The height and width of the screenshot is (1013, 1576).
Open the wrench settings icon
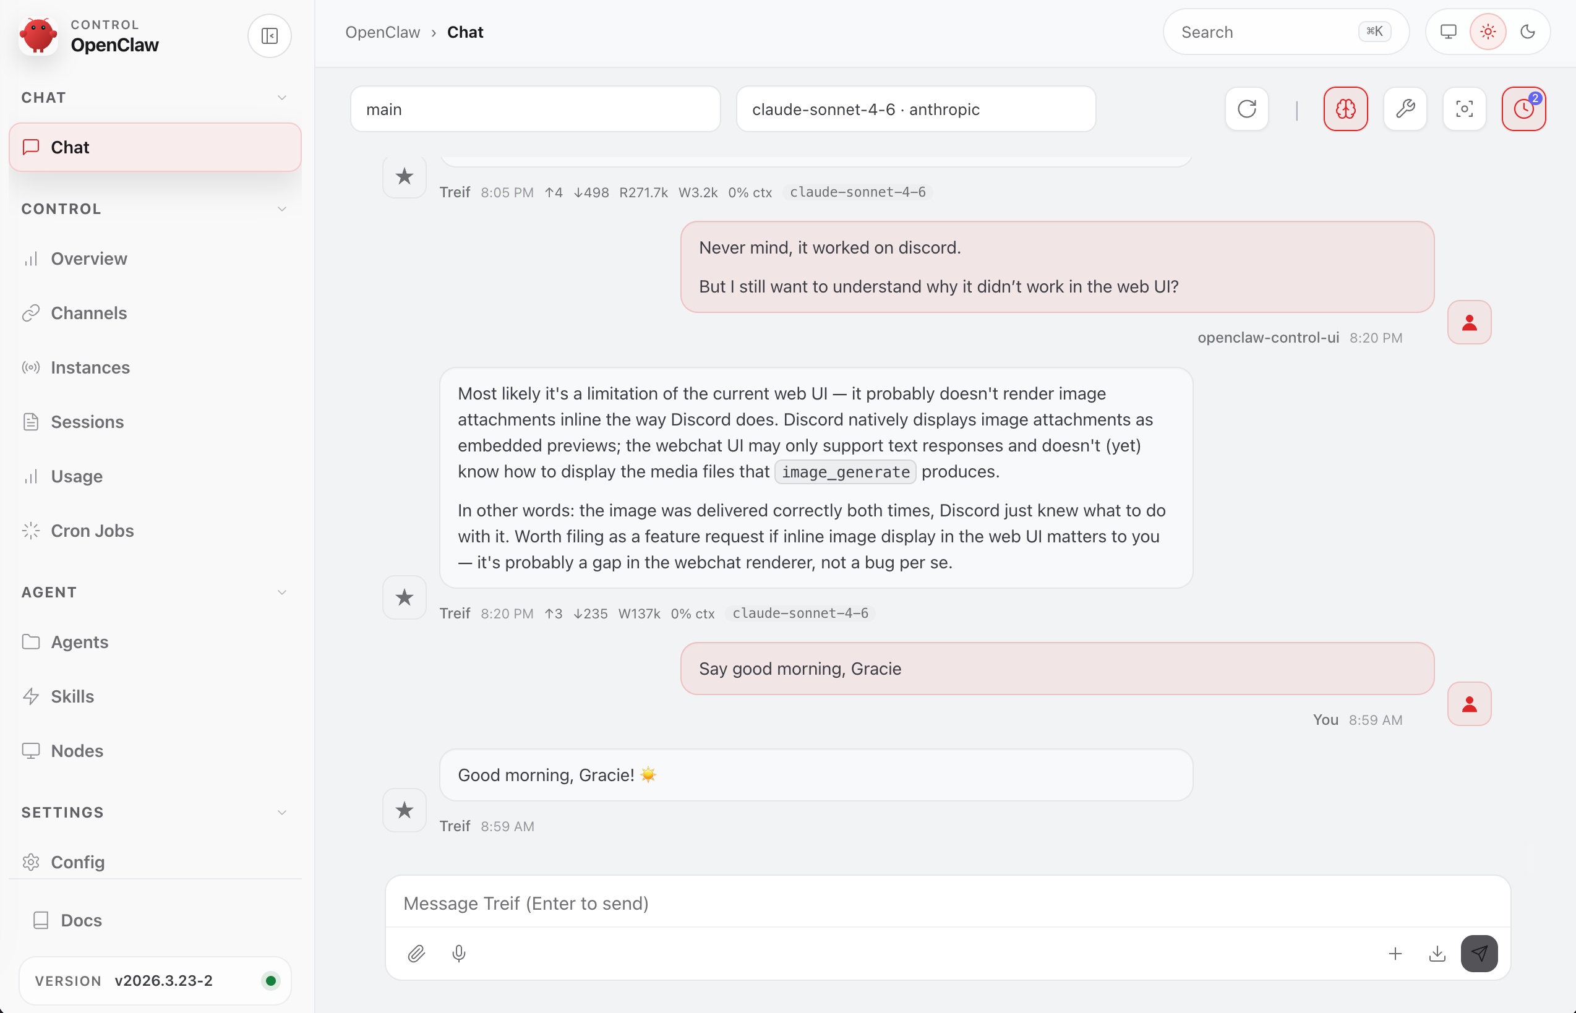pos(1405,109)
